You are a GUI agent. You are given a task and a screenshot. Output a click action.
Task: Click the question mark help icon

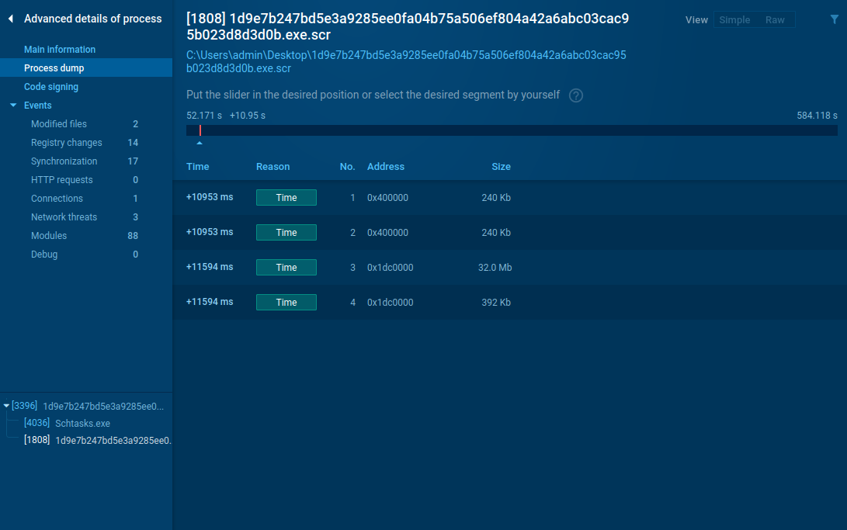(x=575, y=95)
